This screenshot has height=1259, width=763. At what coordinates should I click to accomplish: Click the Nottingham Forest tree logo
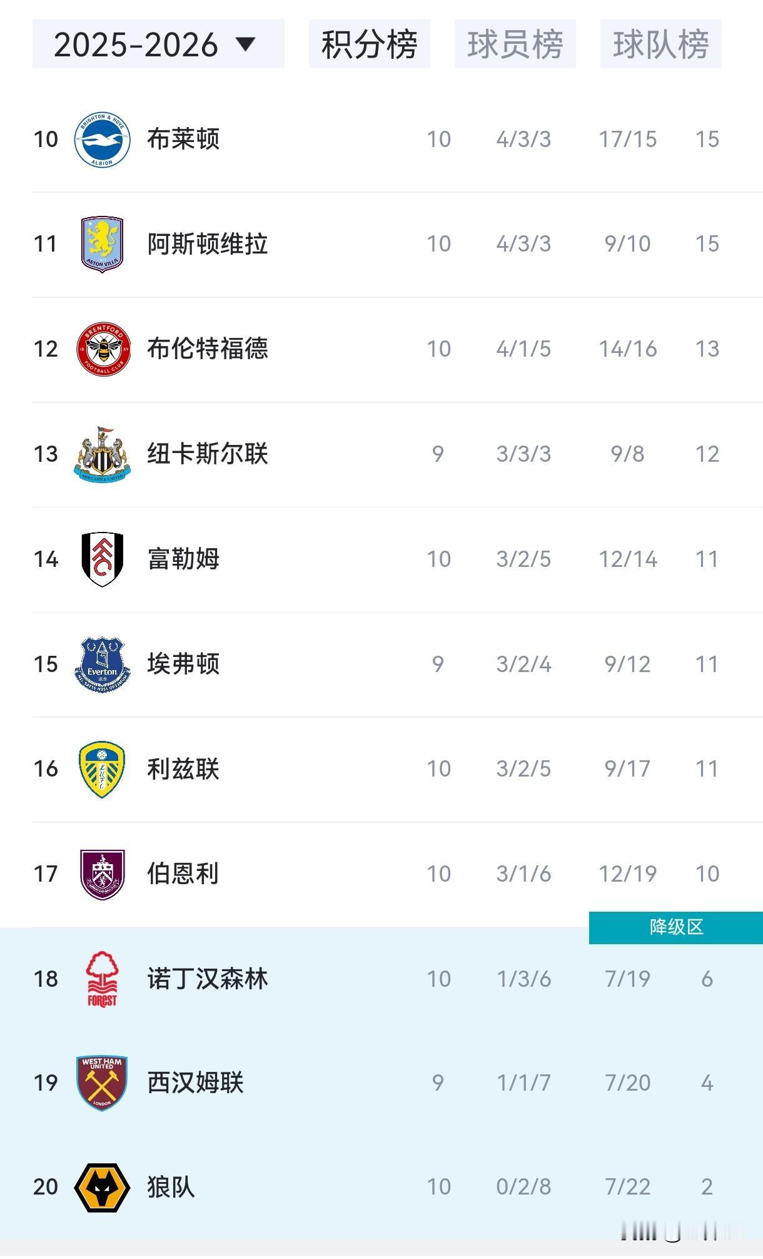click(102, 979)
